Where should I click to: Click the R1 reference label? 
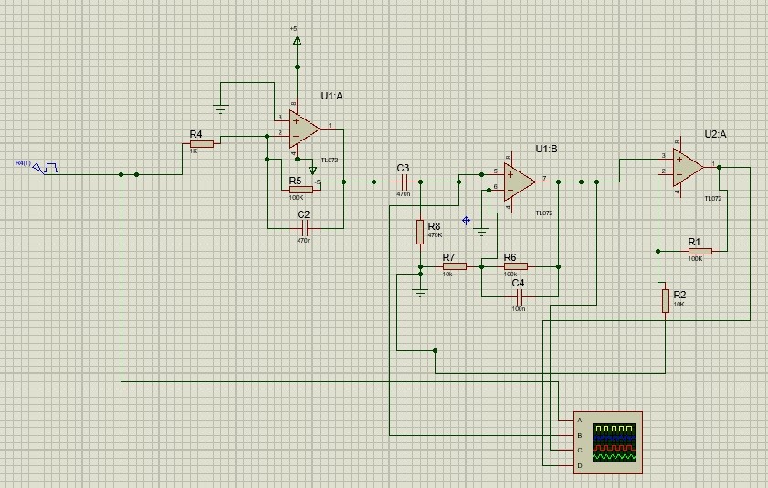click(x=695, y=242)
